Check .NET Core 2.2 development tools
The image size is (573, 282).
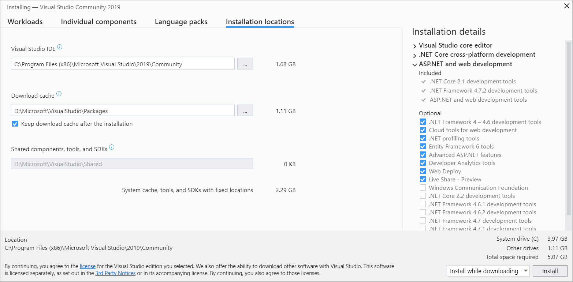(x=423, y=196)
